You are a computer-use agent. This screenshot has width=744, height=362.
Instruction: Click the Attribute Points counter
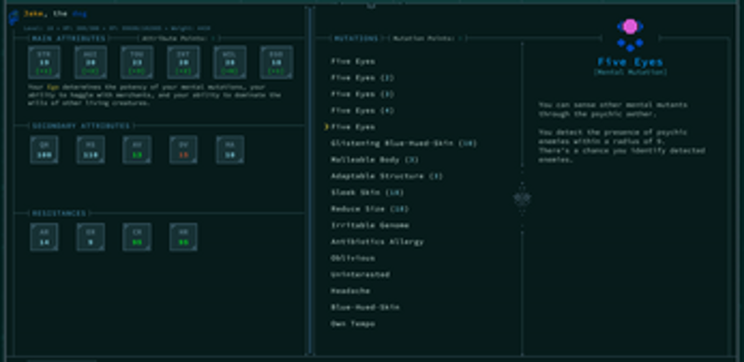(179, 38)
